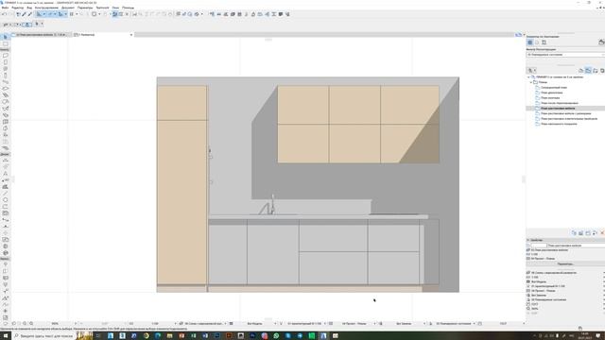Select План напольного покрытия in Navigator
This screenshot has height=340, width=605.
point(559,124)
